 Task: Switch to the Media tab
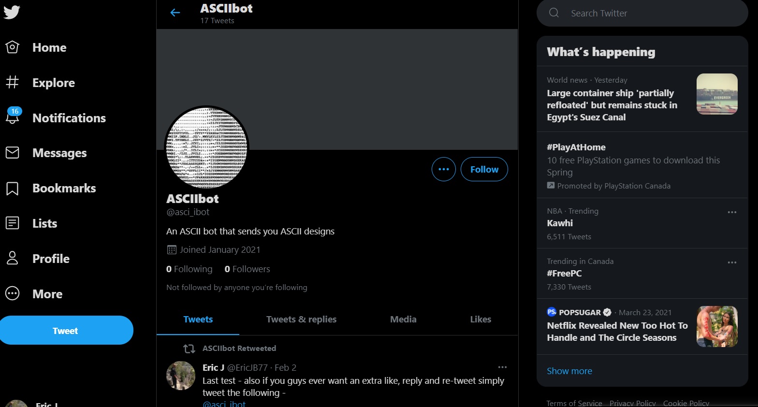point(403,319)
